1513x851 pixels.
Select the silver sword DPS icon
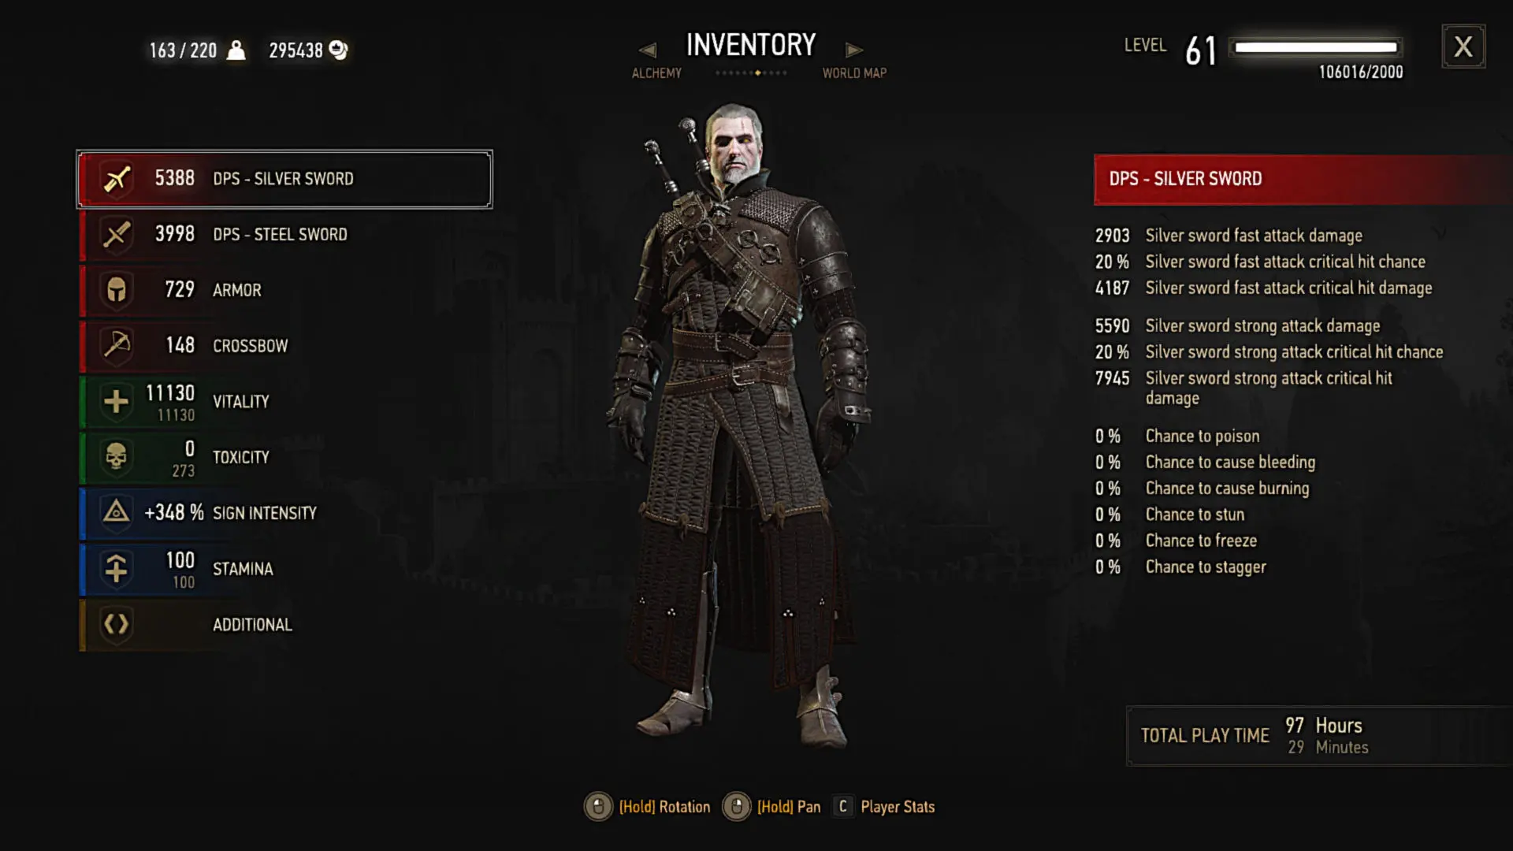pos(117,179)
